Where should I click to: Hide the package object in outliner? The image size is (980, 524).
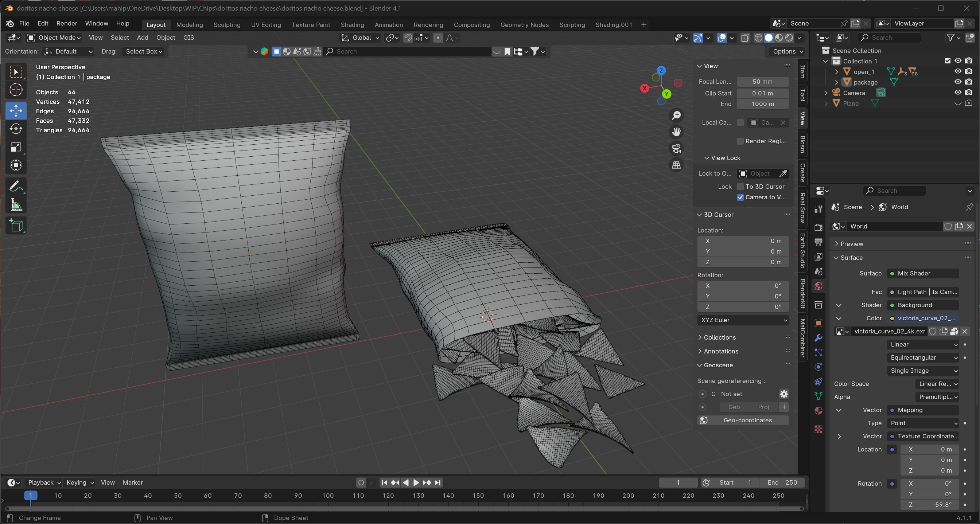pos(957,82)
